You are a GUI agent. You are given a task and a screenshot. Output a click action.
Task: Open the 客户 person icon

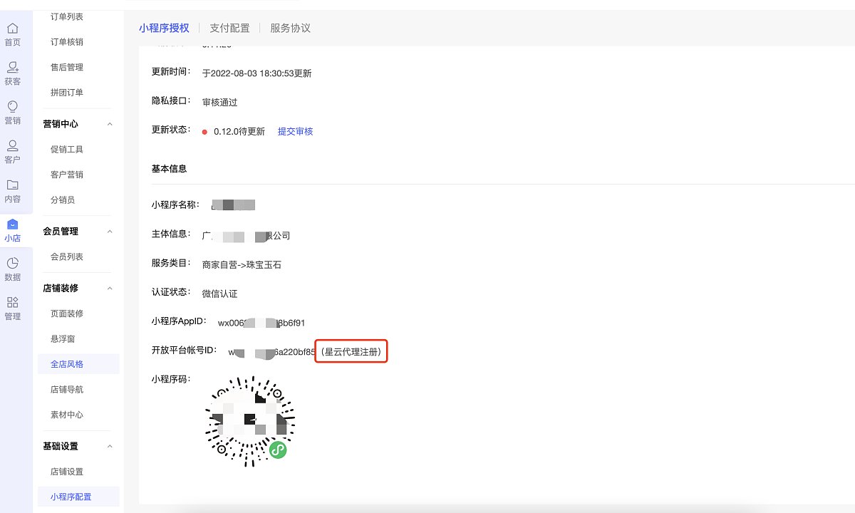[x=13, y=152]
